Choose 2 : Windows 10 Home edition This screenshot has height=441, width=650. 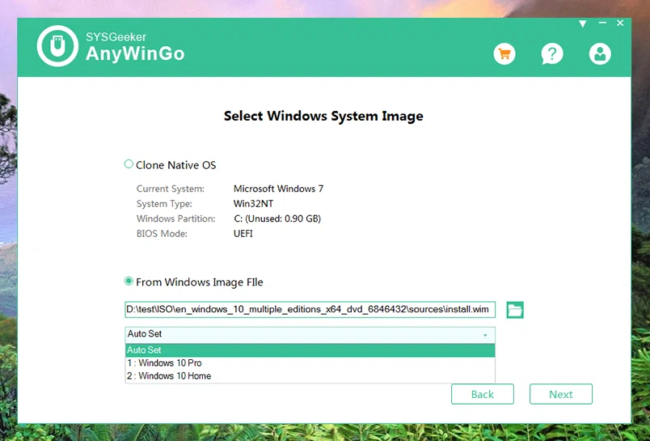pos(310,376)
